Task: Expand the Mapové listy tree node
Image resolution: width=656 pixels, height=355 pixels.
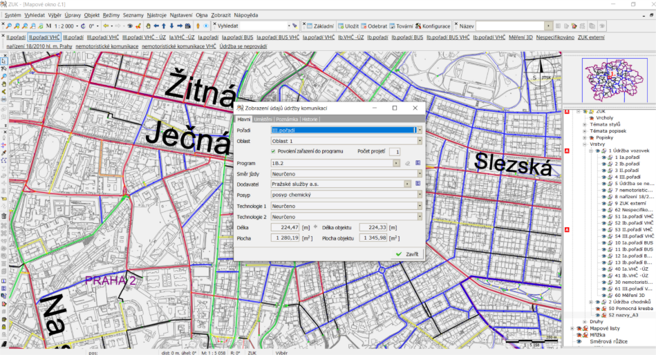Action: [x=571, y=328]
